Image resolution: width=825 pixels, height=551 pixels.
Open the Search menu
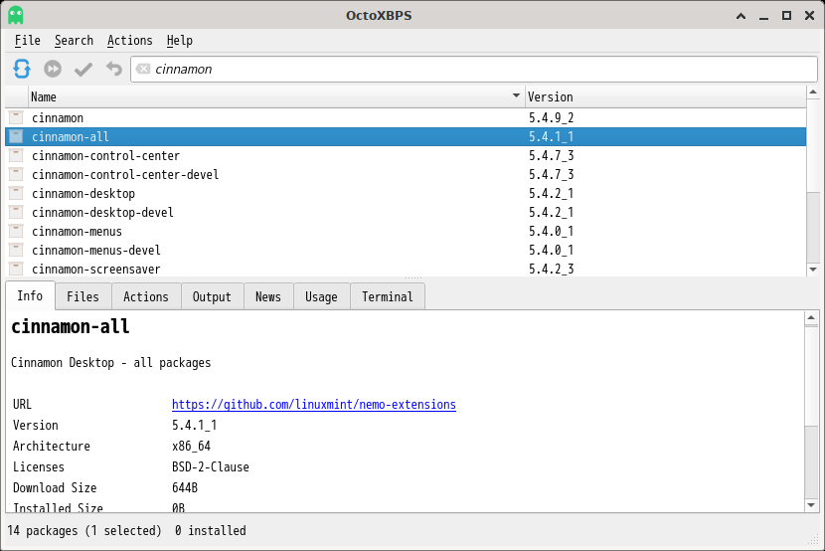pos(74,41)
